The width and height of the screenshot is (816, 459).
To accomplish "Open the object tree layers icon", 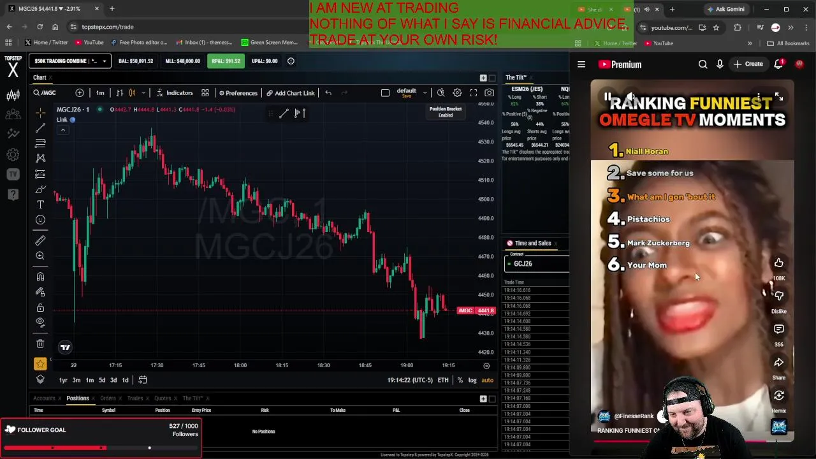I will (40, 380).
